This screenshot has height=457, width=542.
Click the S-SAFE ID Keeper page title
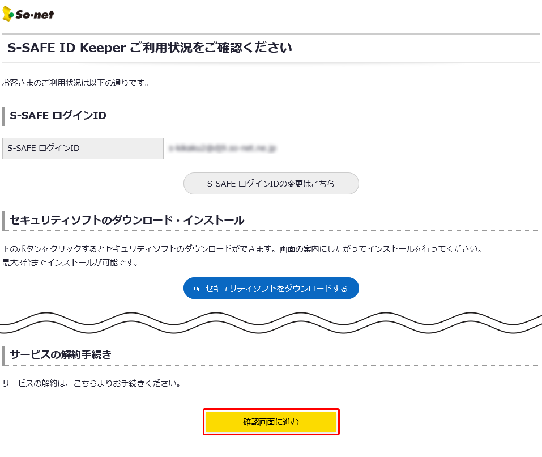coord(150,48)
